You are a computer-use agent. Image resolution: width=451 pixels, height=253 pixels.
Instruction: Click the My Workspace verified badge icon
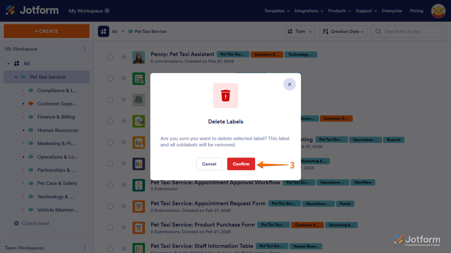click(107, 11)
